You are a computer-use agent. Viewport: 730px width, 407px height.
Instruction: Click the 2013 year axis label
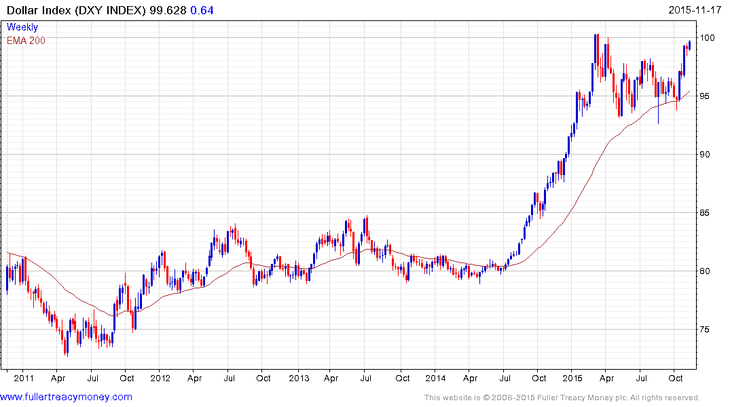(299, 378)
